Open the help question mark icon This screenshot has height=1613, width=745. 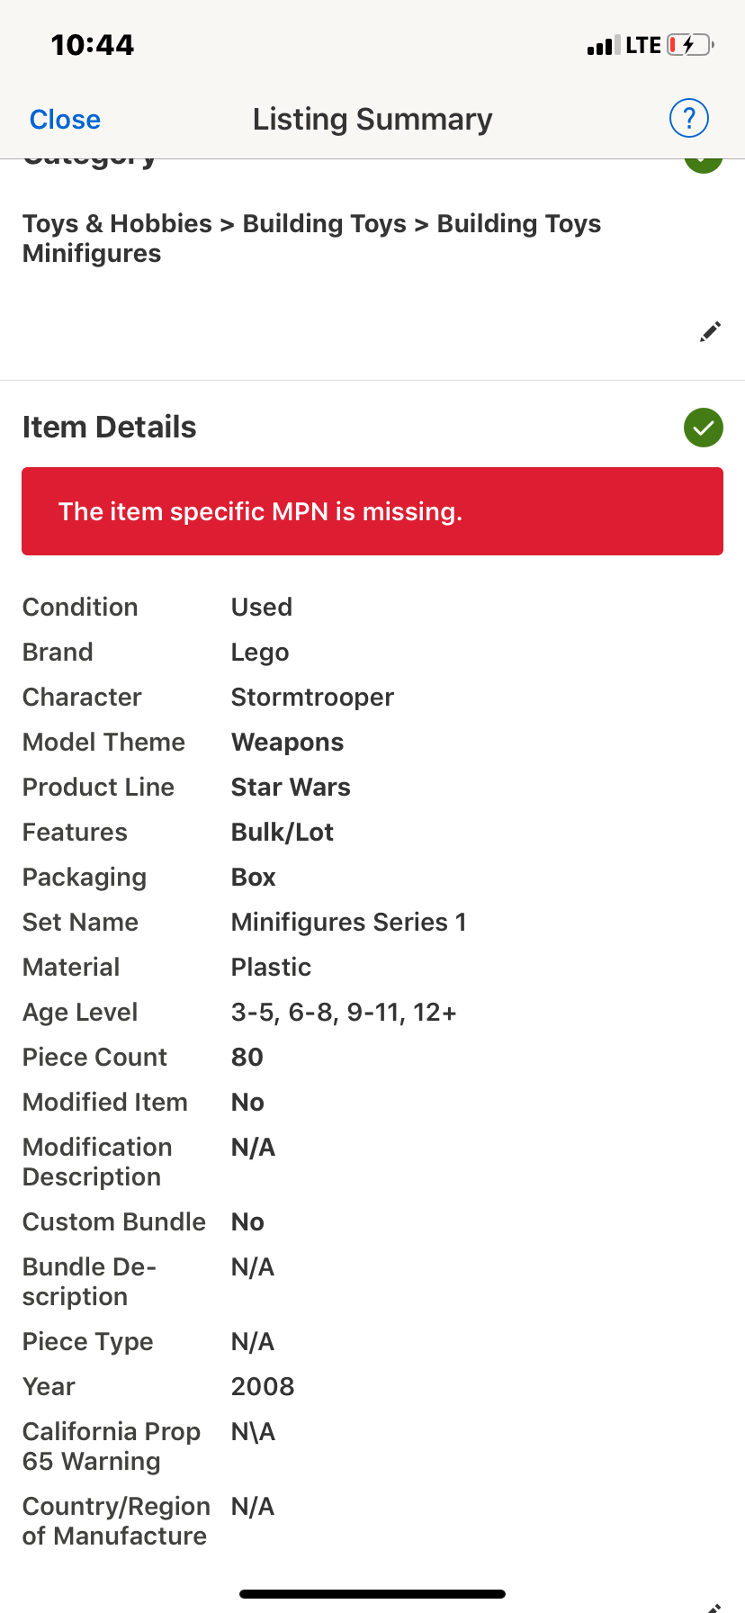pyautogui.click(x=687, y=118)
